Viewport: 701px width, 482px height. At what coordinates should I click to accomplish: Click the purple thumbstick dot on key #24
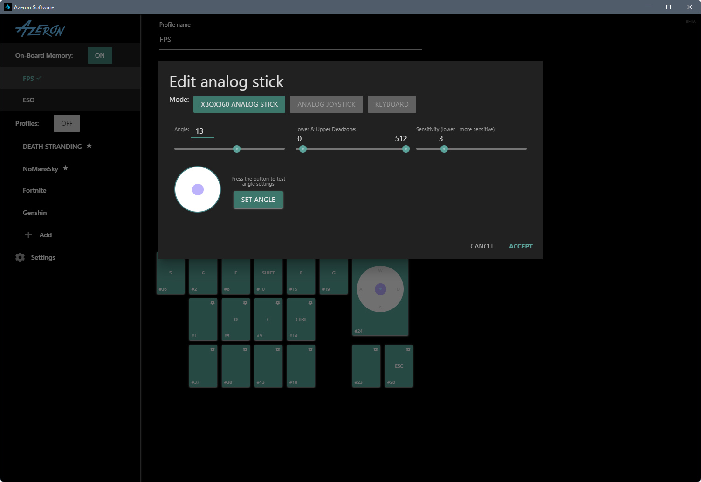point(380,289)
